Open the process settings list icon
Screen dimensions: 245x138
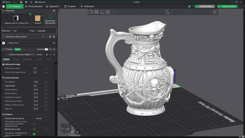50,49
